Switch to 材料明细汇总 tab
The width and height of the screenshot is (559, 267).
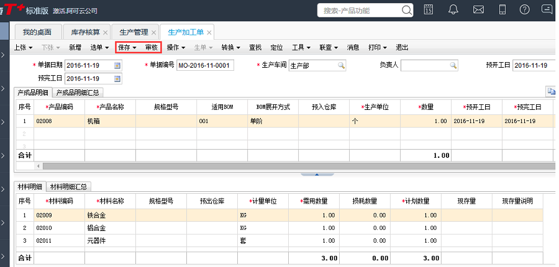pos(70,186)
